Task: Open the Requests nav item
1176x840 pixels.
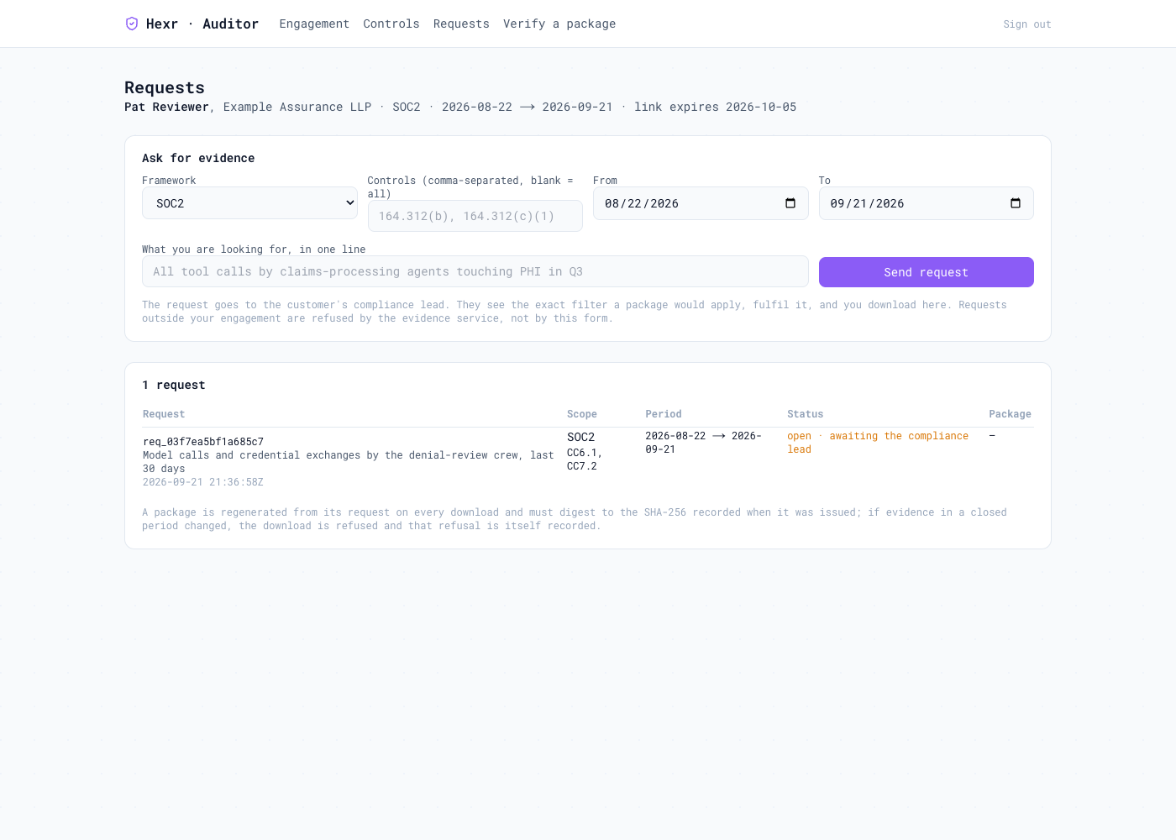Action: click(461, 24)
